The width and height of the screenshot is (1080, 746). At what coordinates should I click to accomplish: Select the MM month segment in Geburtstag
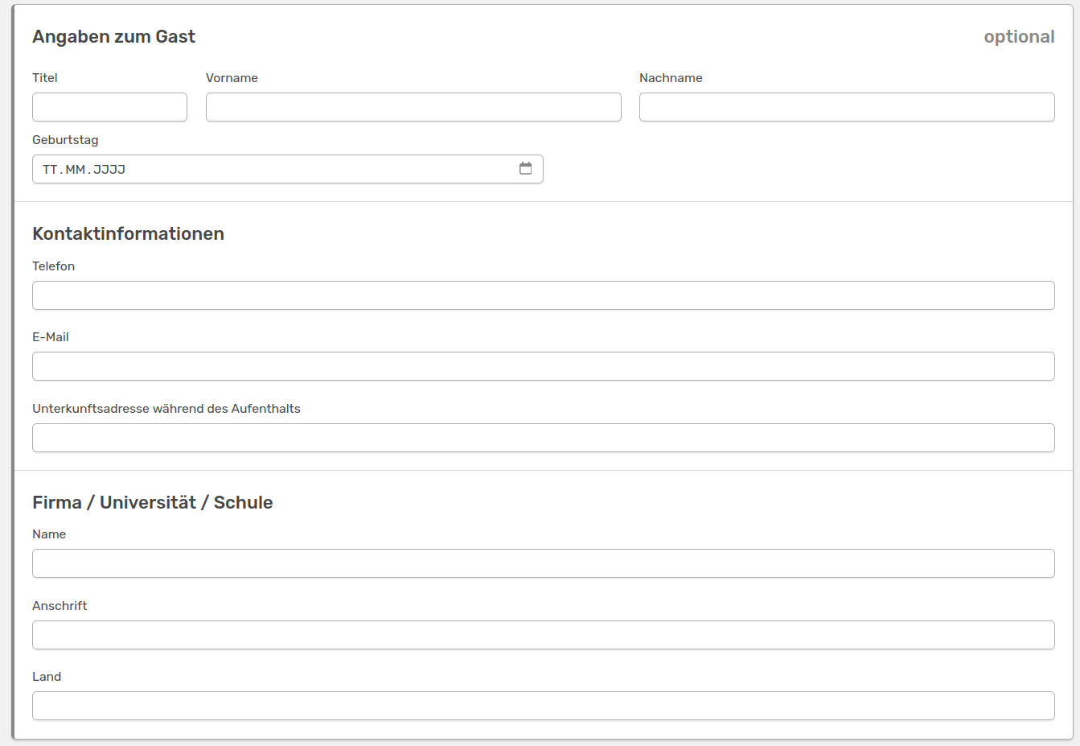tap(76, 170)
